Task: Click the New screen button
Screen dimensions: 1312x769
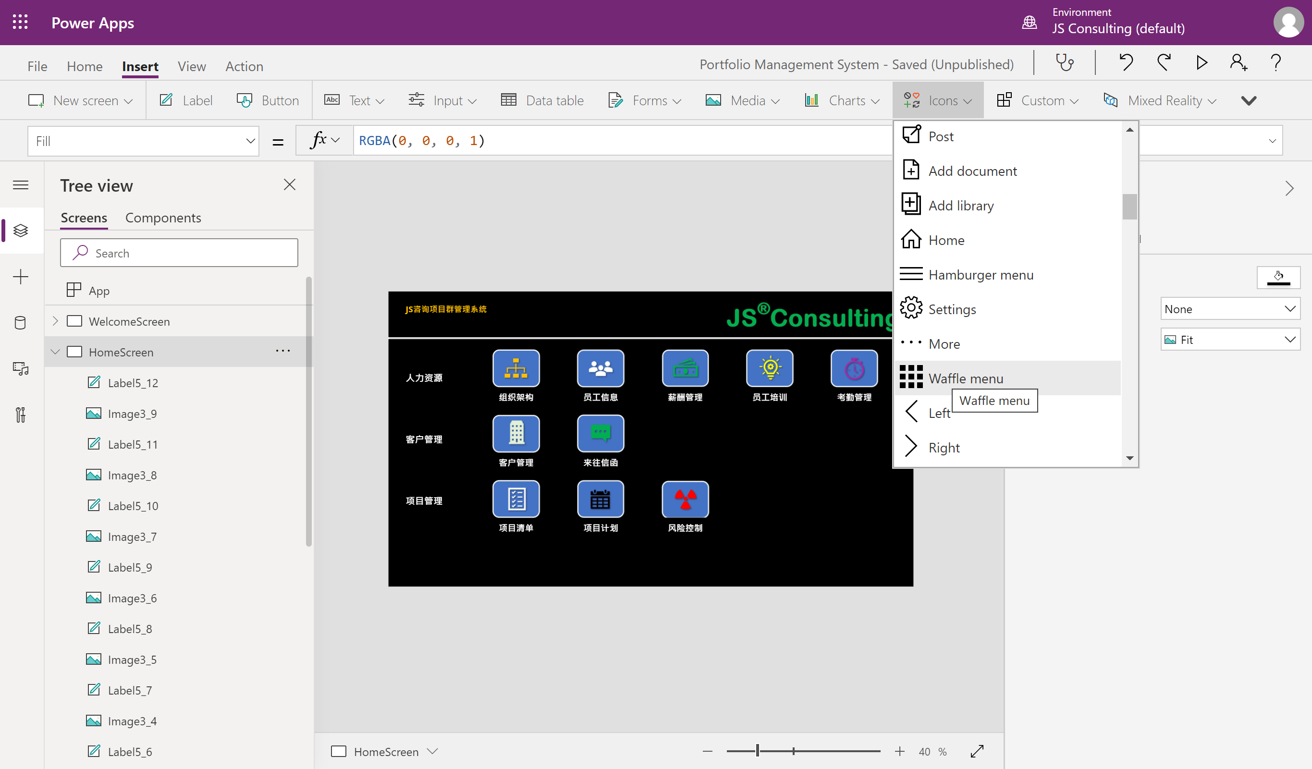Action: [81, 100]
